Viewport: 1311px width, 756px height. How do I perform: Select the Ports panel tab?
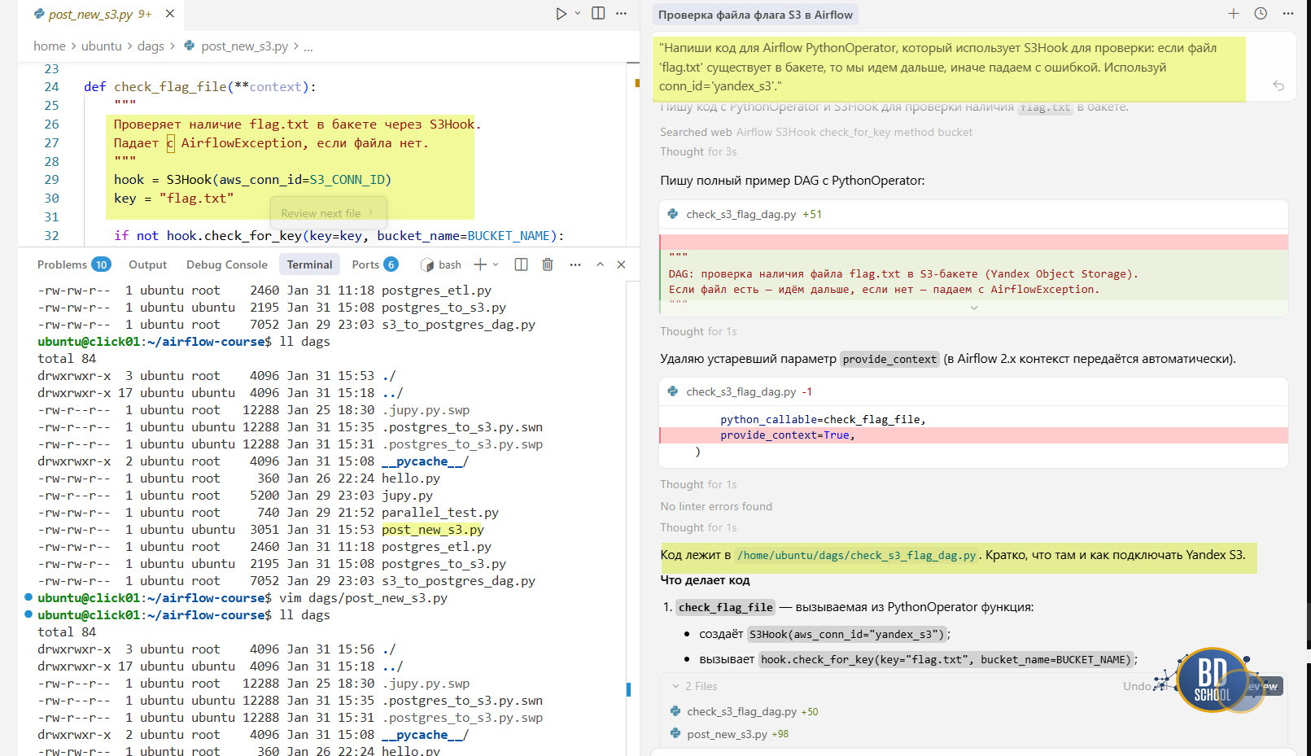(x=365, y=264)
